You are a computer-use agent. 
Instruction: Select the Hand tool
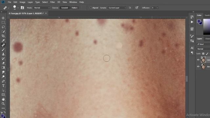(x=3, y=99)
